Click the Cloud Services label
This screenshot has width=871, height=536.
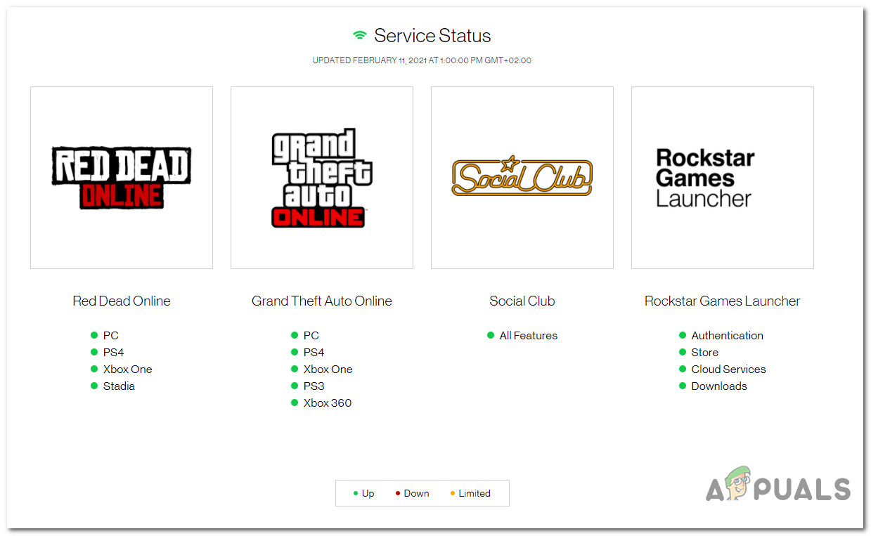(x=729, y=370)
